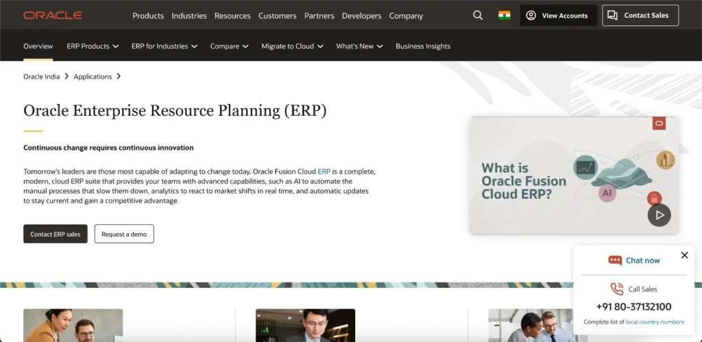Follow the Oracle India breadcrumb link
This screenshot has height=342, width=702.
42,77
